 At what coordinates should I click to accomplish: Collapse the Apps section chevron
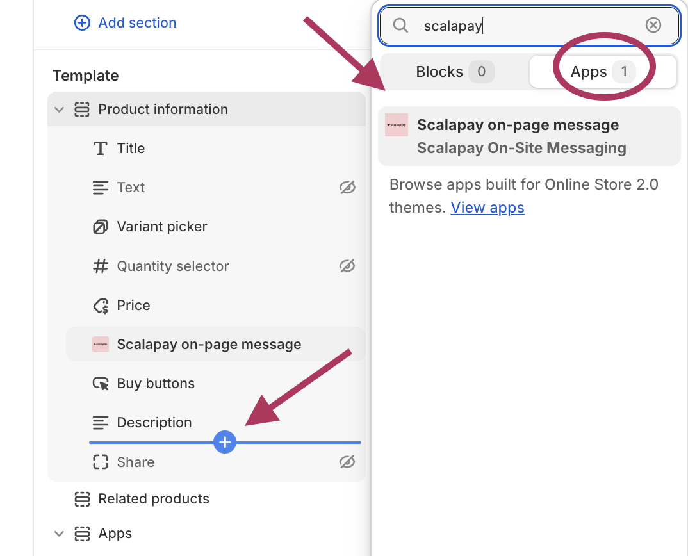click(59, 534)
